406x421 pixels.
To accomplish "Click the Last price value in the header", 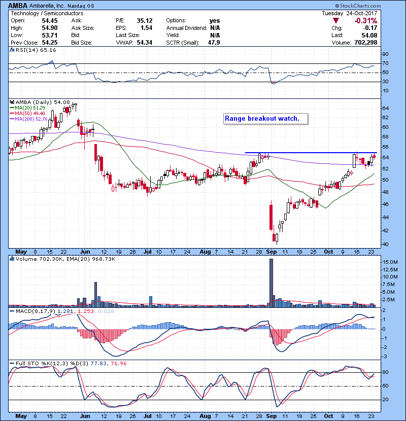I will tap(369, 35).
